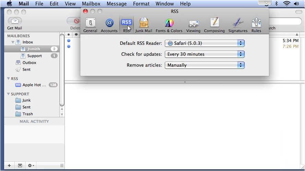
Task: Open the Composing preferences pane
Action: (214, 25)
